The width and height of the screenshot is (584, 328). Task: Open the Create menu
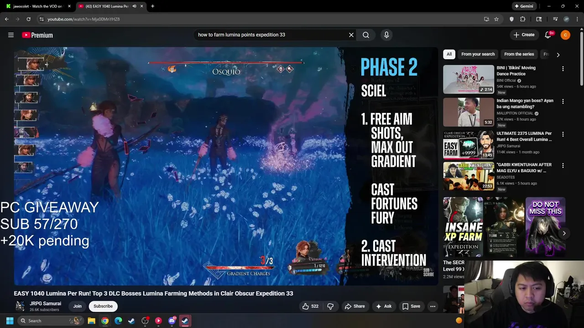[524, 35]
